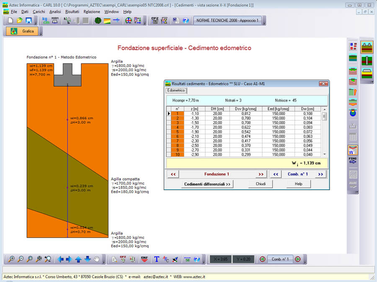Click the zoom in magnifier icon
The width and height of the screenshot is (377, 282).
(12, 259)
